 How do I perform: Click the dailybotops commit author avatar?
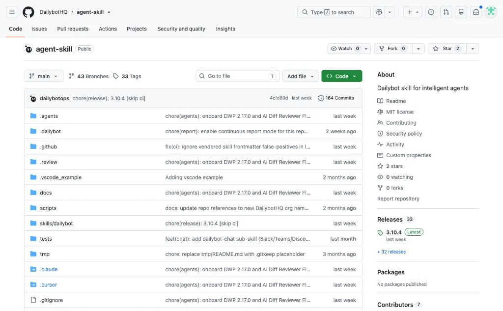(x=33, y=99)
